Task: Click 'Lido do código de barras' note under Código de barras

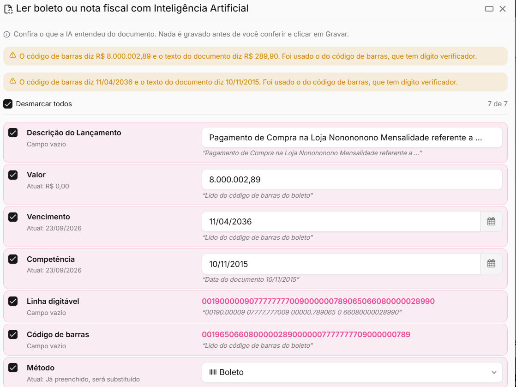Action: point(258,345)
